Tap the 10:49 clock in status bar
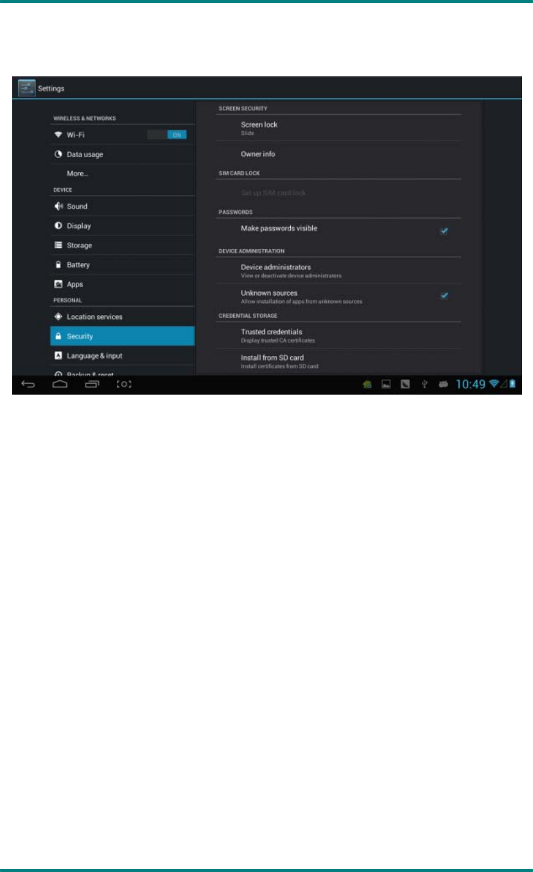Image resolution: width=533 pixels, height=872 pixels. 471,384
